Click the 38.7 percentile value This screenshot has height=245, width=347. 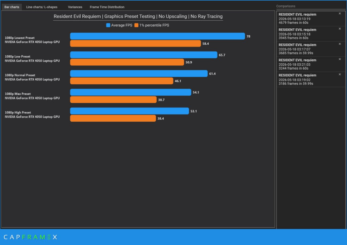161,100
